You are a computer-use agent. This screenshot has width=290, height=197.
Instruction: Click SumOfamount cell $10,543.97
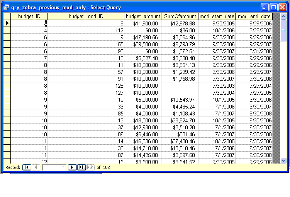(x=180, y=100)
